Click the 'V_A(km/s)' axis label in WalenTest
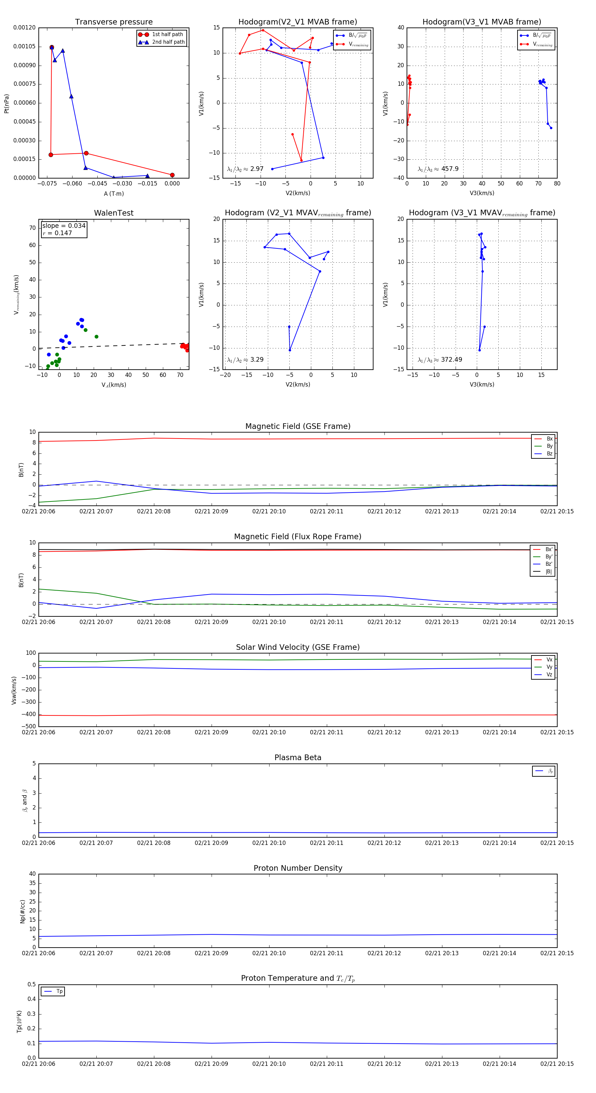 tap(114, 385)
